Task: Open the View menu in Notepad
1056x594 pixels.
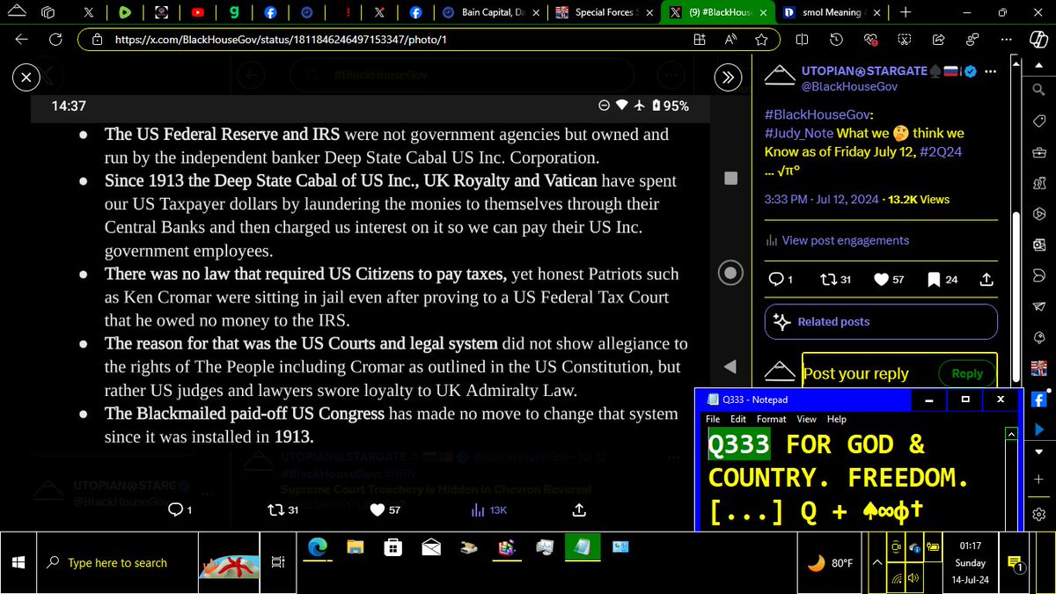Action: coord(806,419)
